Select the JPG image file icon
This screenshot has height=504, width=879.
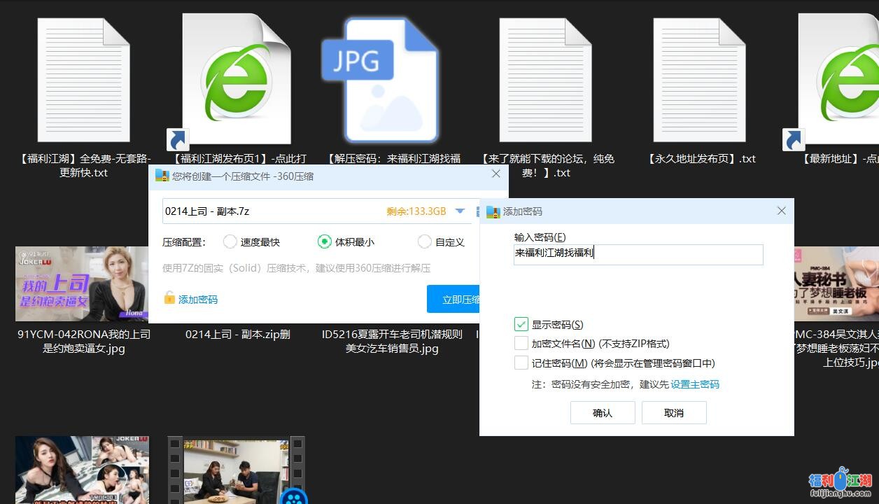point(380,80)
